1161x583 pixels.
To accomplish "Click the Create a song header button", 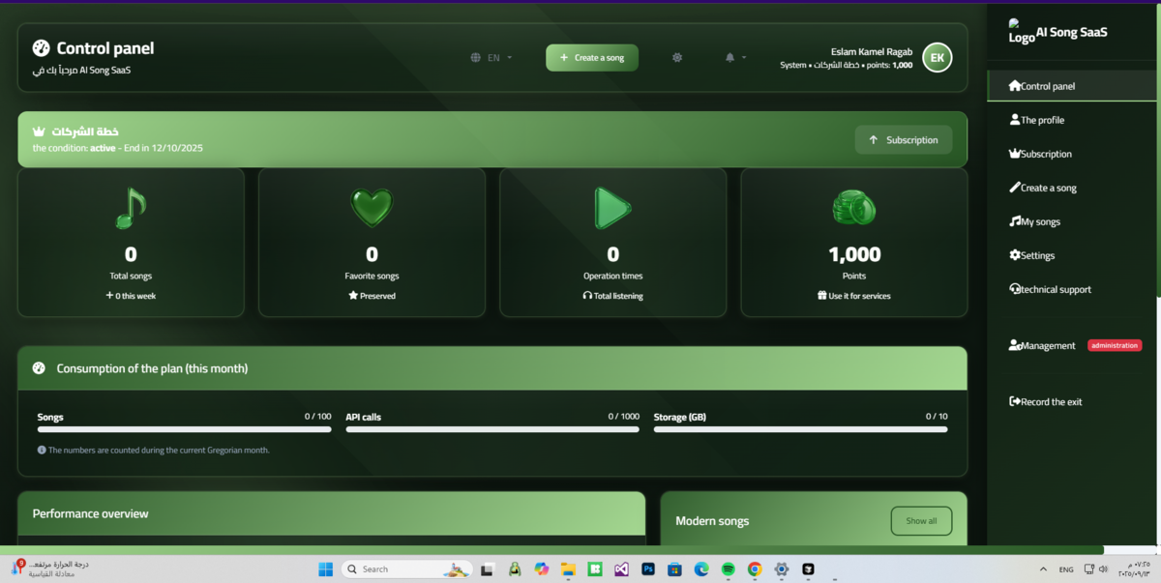I will (592, 58).
